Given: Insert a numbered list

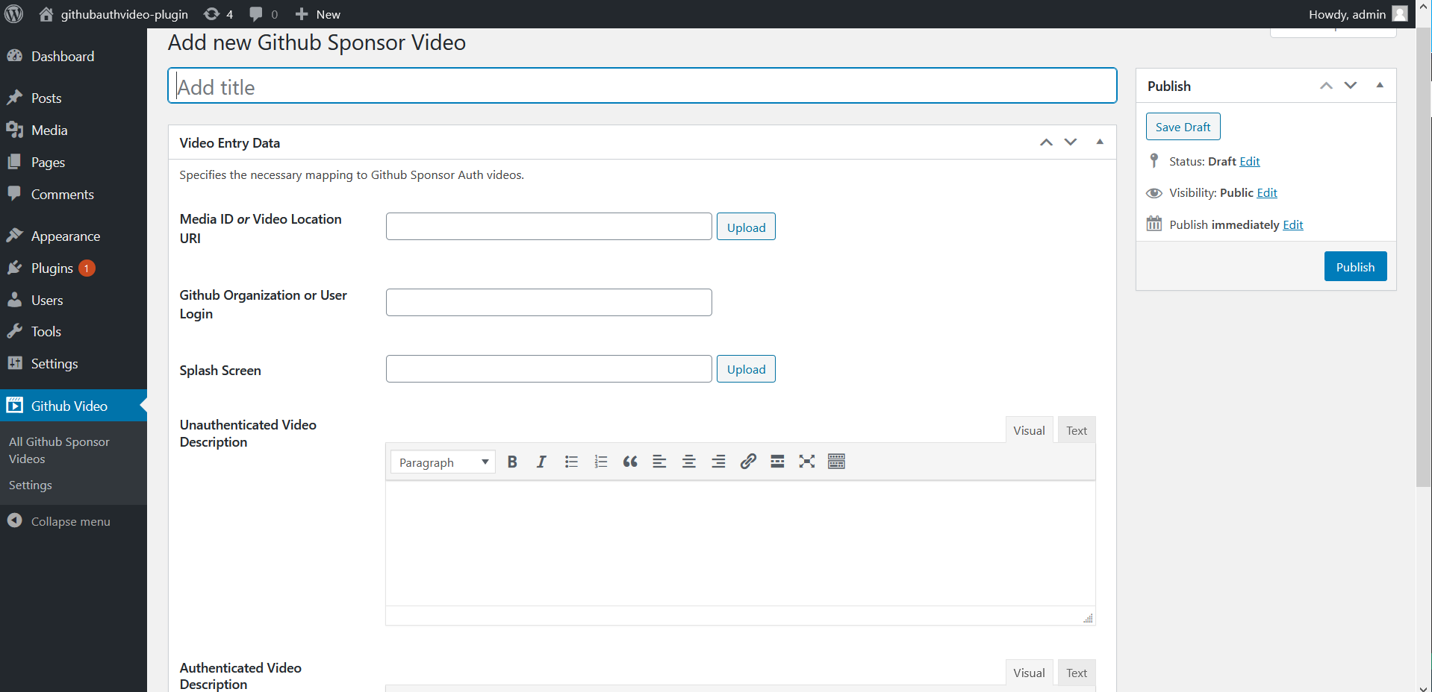Looking at the screenshot, I should (600, 462).
